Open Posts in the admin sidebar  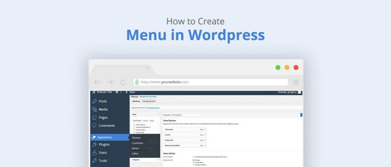[x=103, y=101]
